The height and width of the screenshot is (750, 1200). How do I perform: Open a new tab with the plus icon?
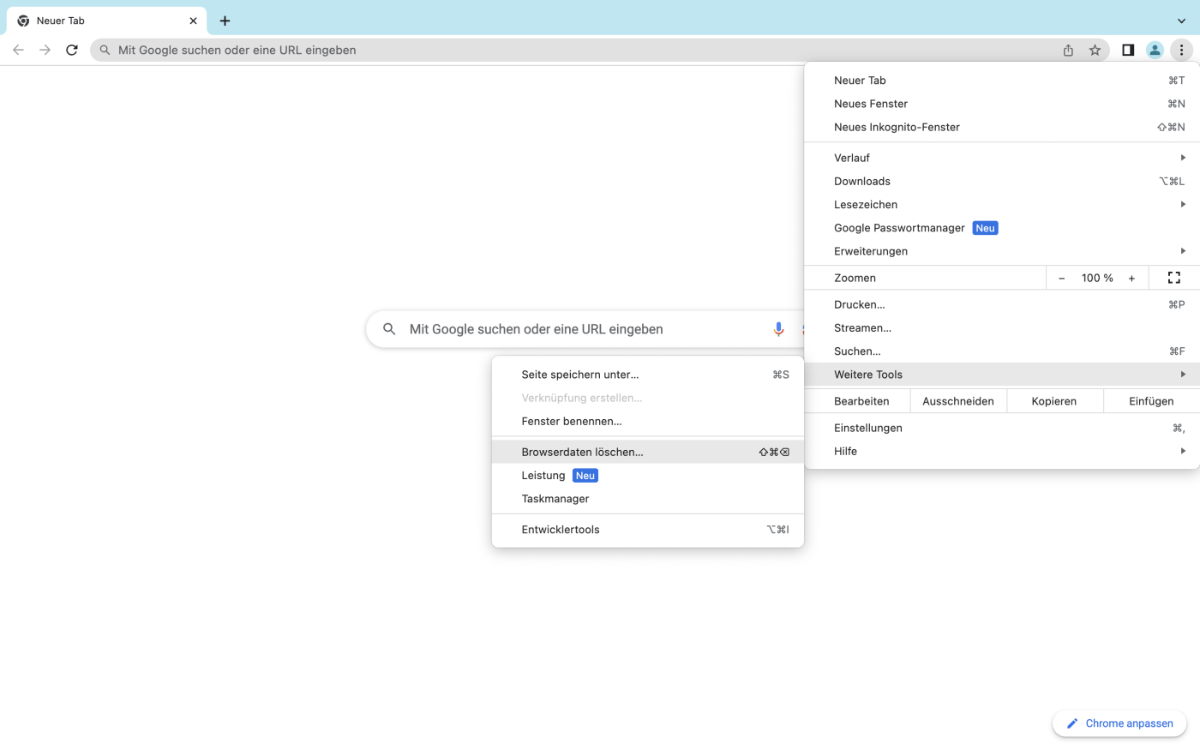[x=225, y=21]
